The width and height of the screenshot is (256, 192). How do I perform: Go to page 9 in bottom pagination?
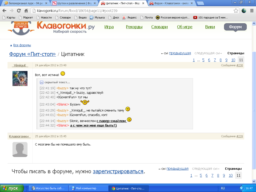pyautogui.click(x=224, y=175)
